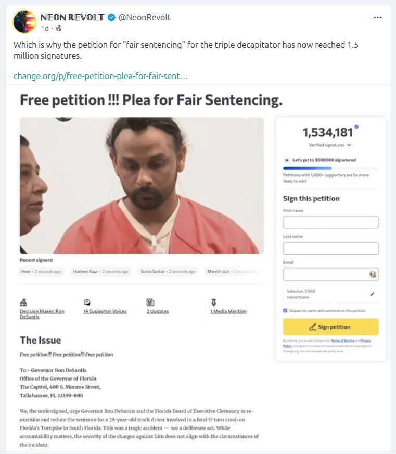The width and height of the screenshot is (396, 454).
Task: Click the fediverse icon beside the post age
Action: tap(59, 28)
